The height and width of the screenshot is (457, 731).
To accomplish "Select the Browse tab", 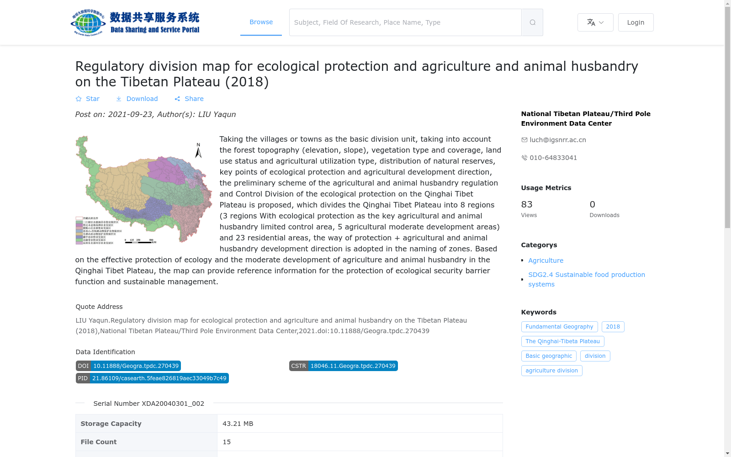I will pyautogui.click(x=261, y=22).
